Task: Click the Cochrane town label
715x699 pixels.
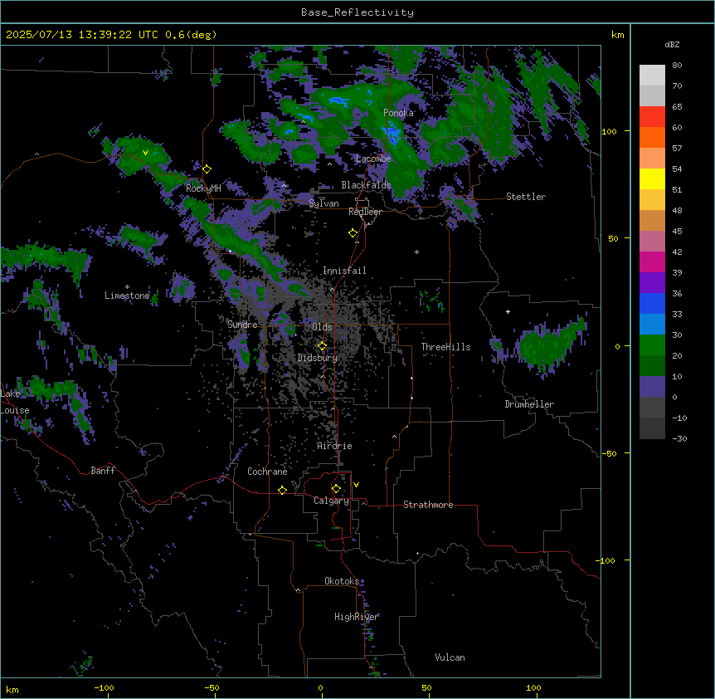Action: coord(267,472)
